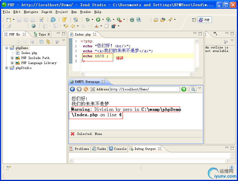Open the Navigate menu
238x181 pixels.
click(x=31, y=12)
